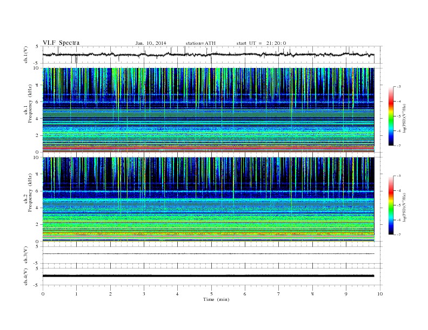
Task: Click the time axis tick label "2"
Action: pos(110,294)
